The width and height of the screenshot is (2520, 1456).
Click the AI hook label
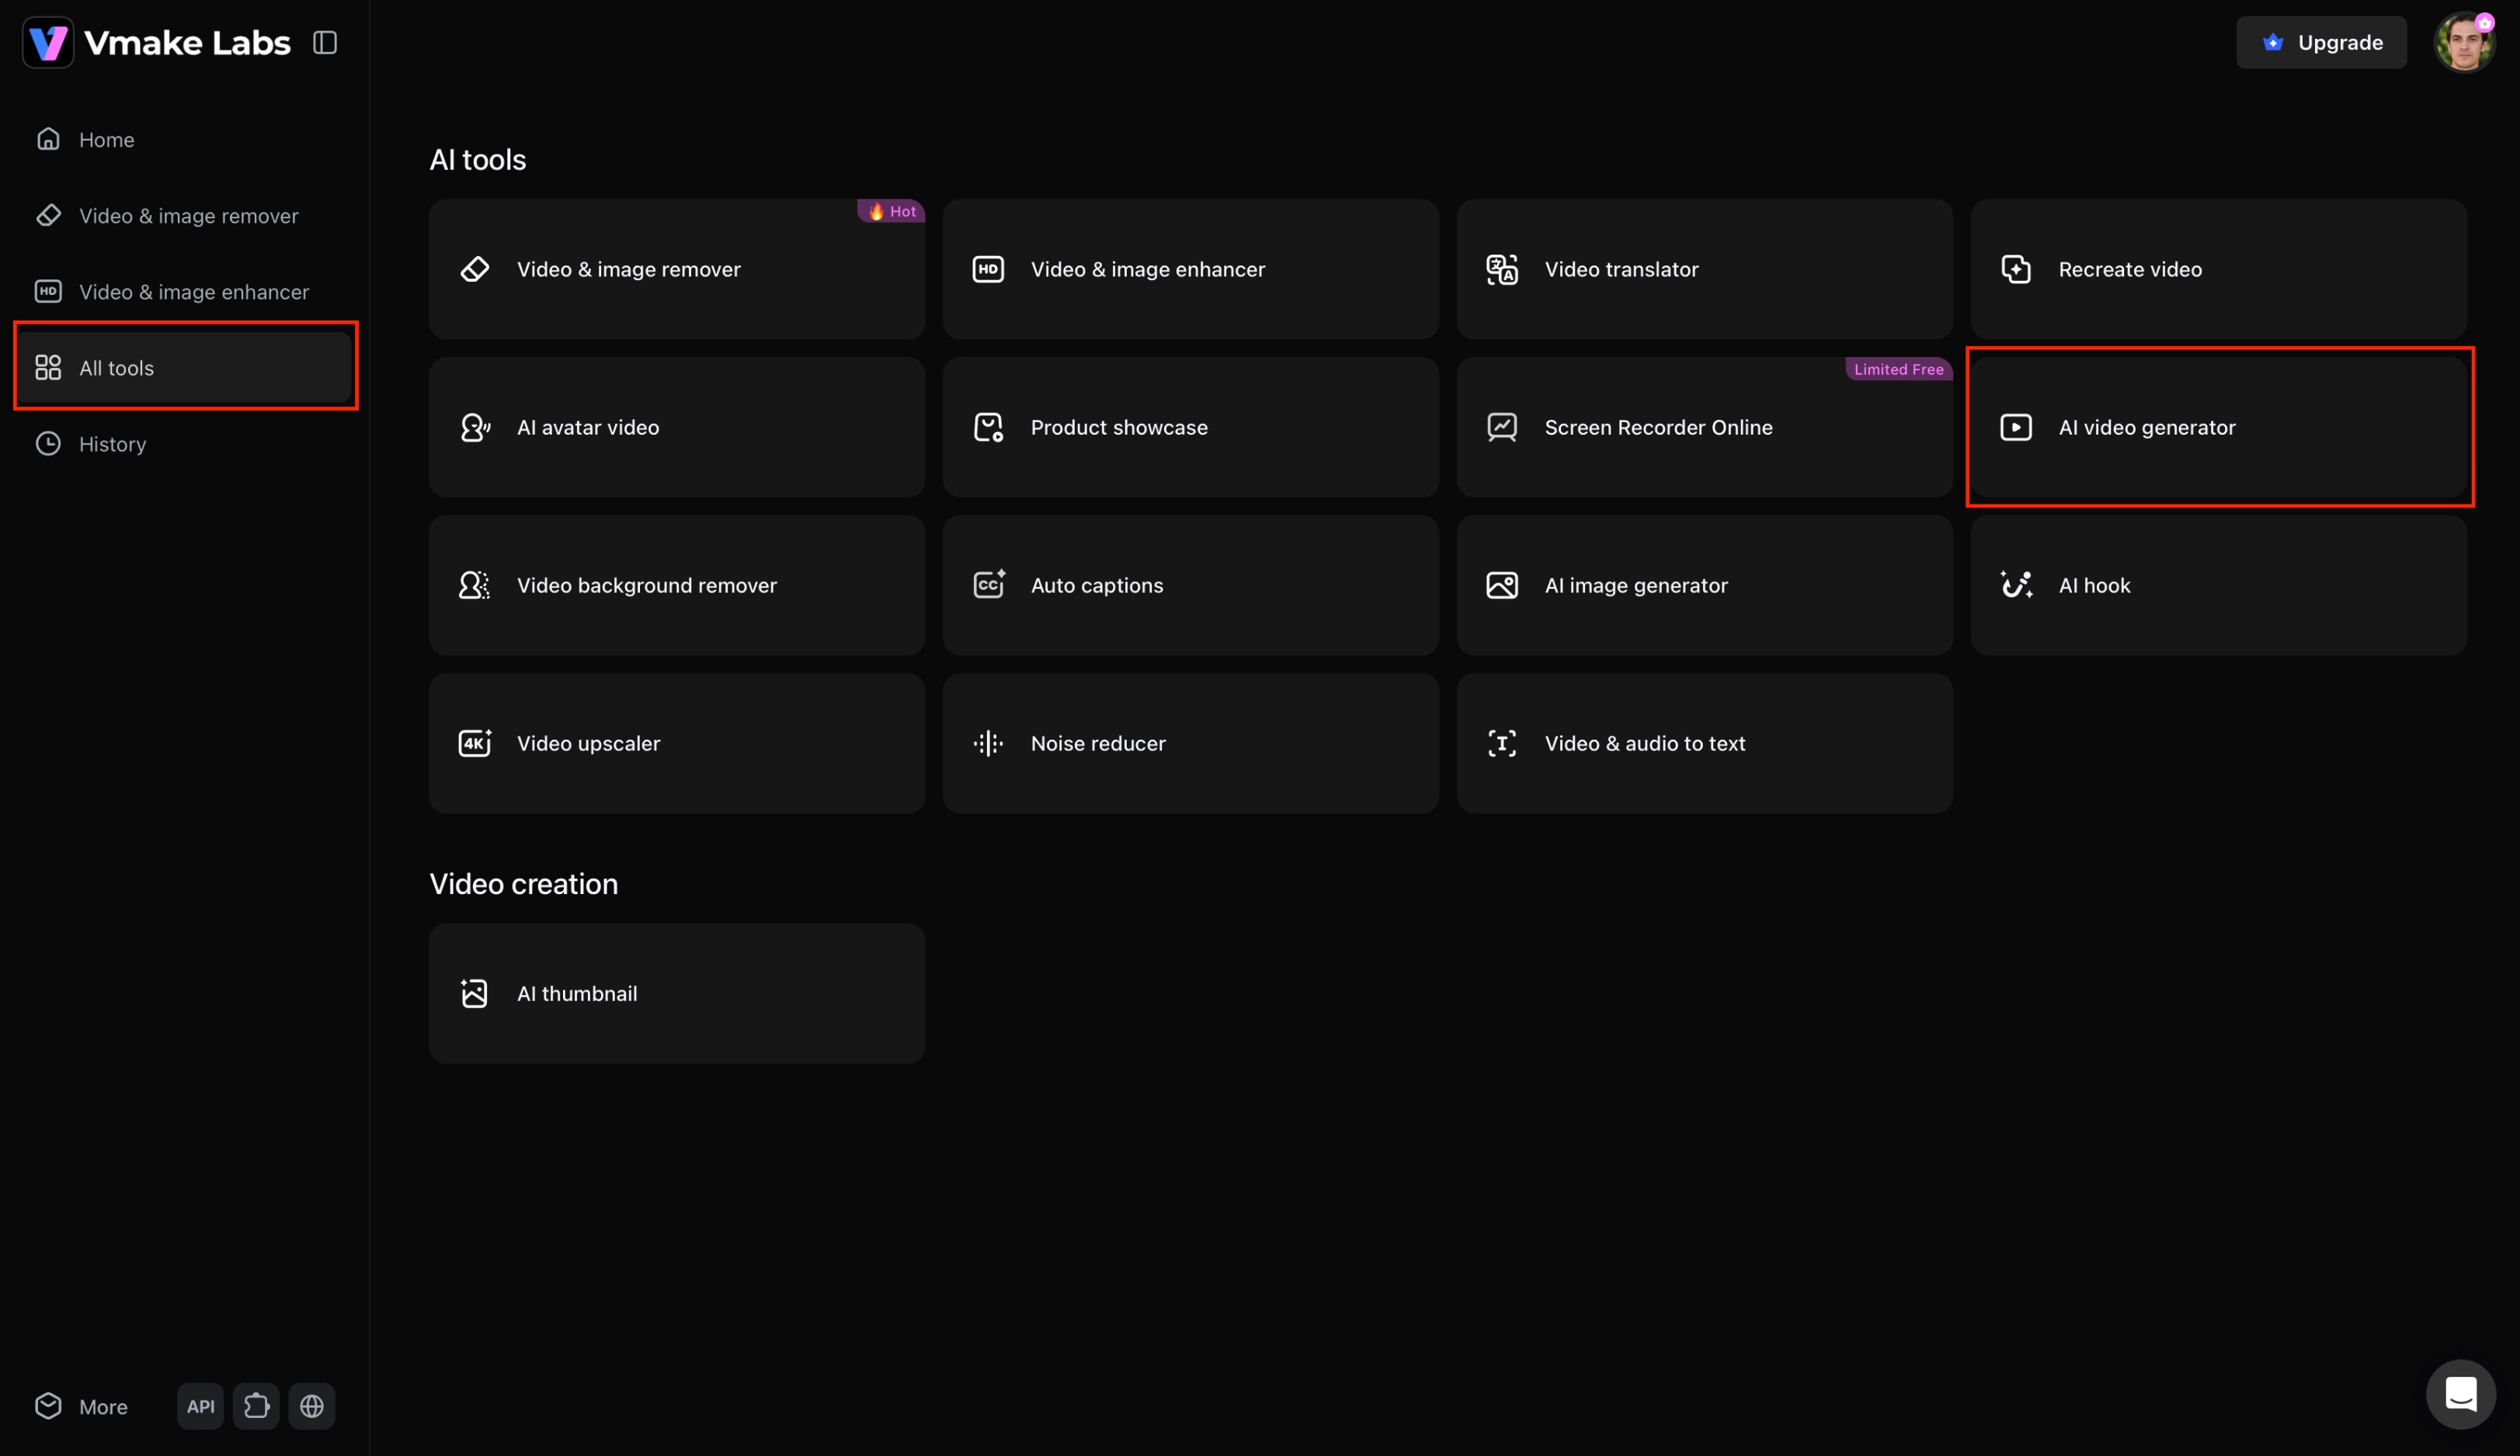(2094, 584)
